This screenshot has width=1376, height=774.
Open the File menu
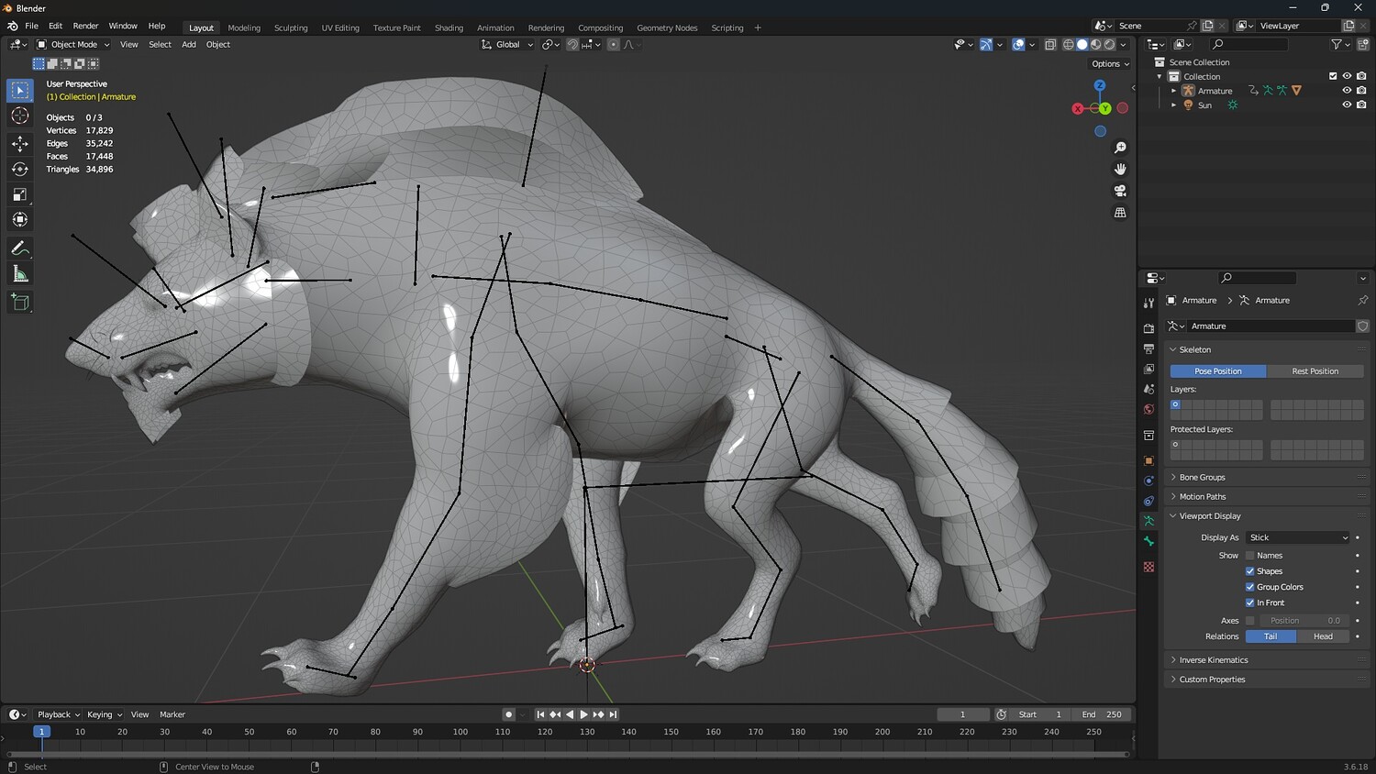[x=31, y=26]
